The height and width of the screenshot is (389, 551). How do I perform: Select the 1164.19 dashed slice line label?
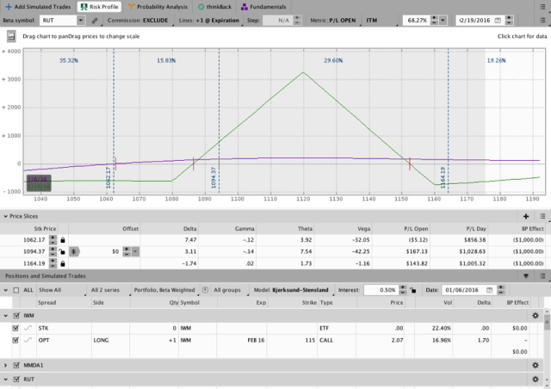point(443,177)
